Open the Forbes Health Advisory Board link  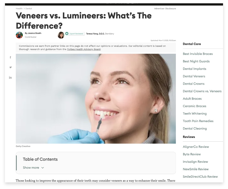(x=84, y=49)
